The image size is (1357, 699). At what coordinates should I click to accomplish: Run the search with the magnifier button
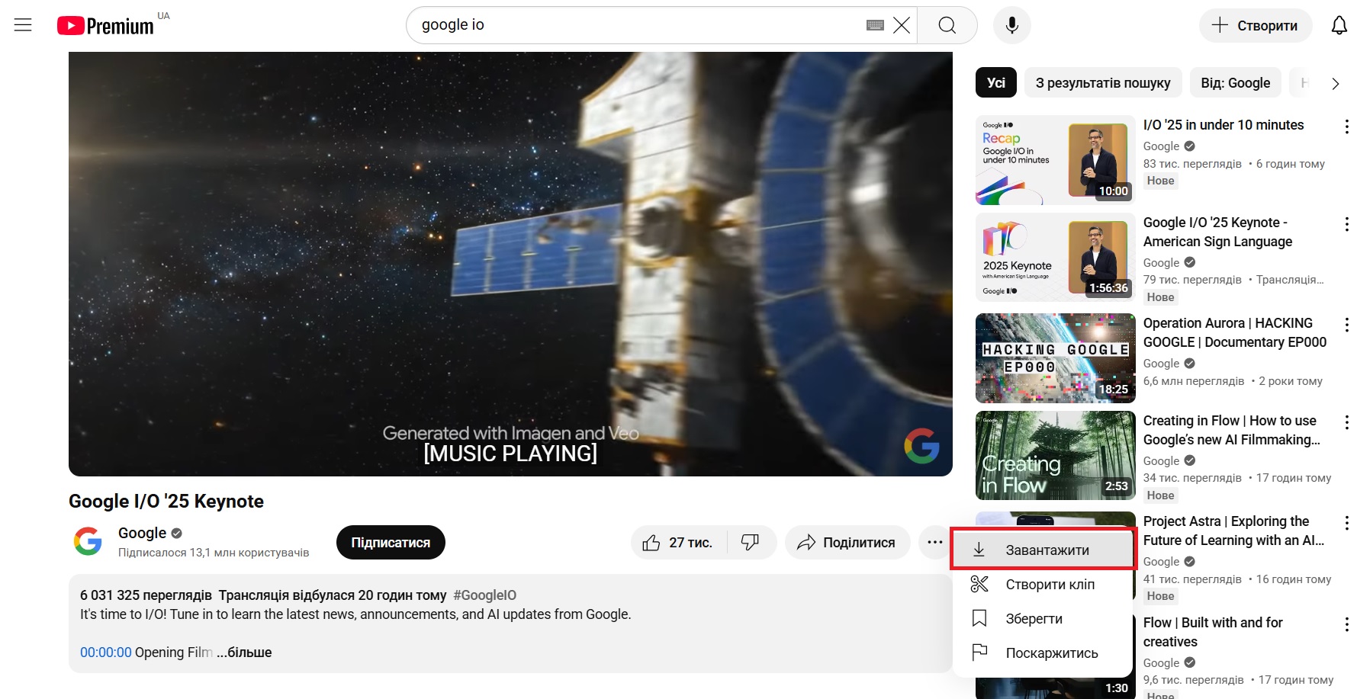(x=947, y=25)
